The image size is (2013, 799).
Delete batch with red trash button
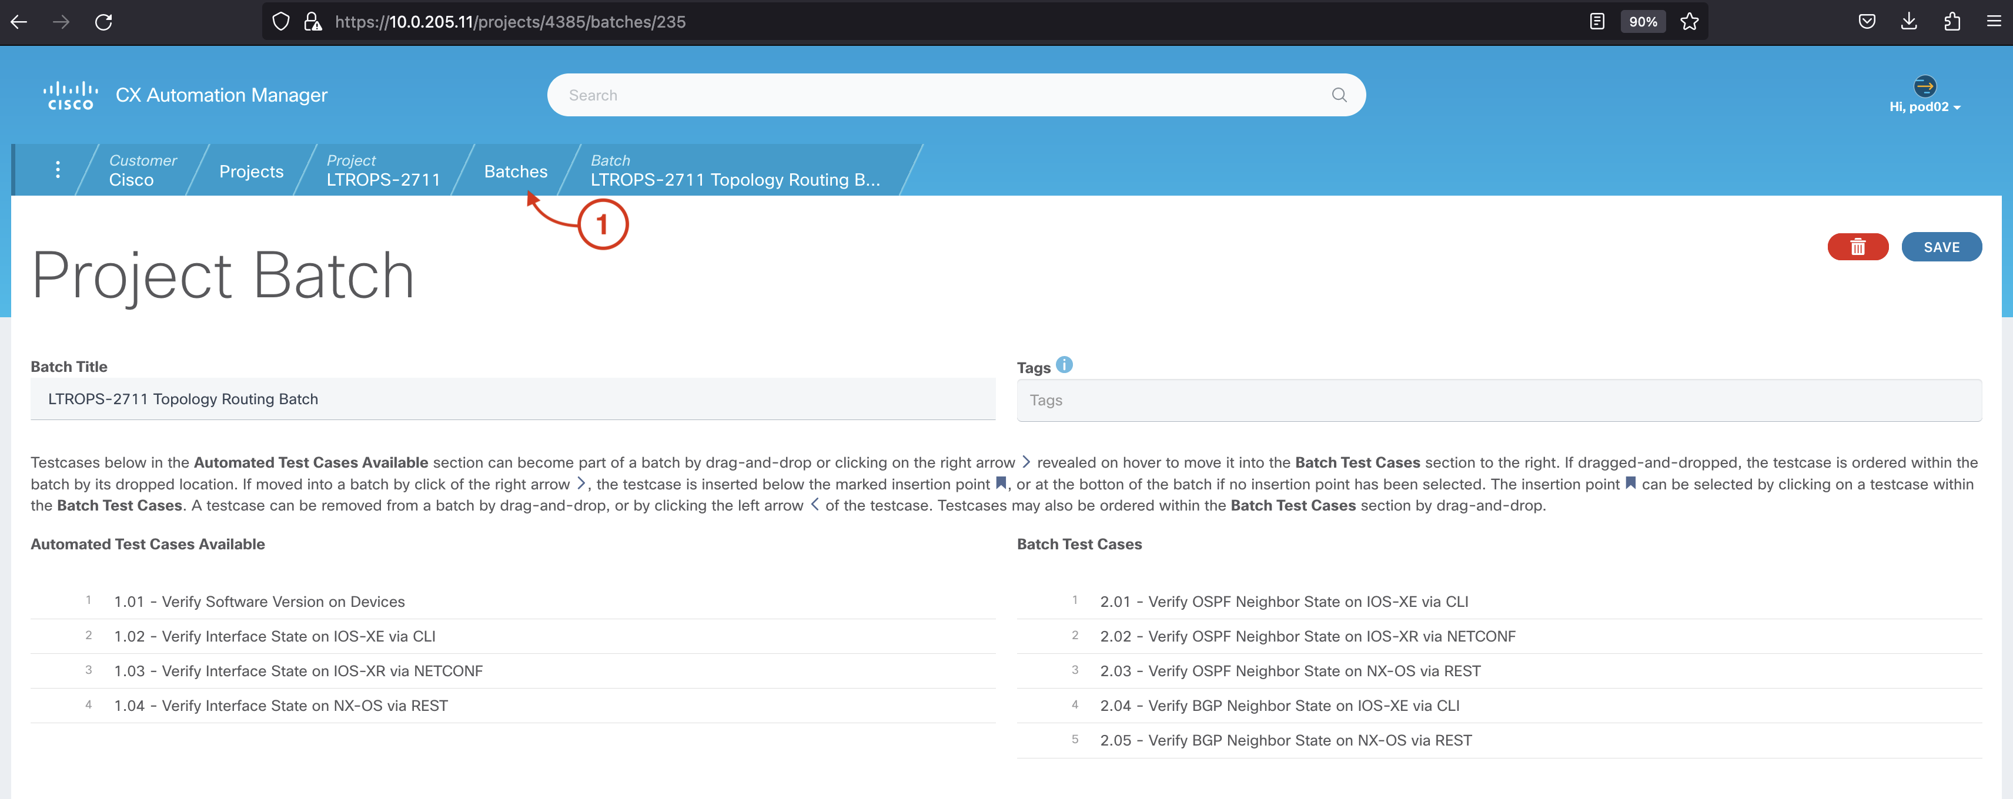(1857, 247)
